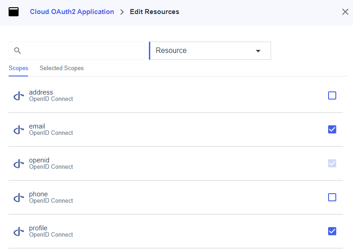This screenshot has width=353, height=252.
Task: Switch to the Selected Scopes tab
Action: click(62, 68)
